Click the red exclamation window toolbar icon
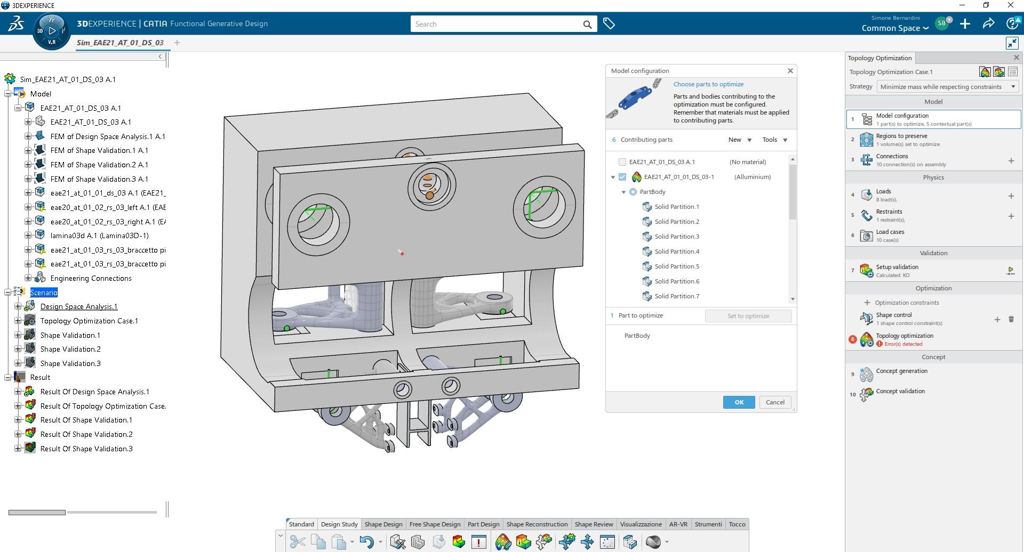This screenshot has width=1024, height=552. click(x=479, y=542)
